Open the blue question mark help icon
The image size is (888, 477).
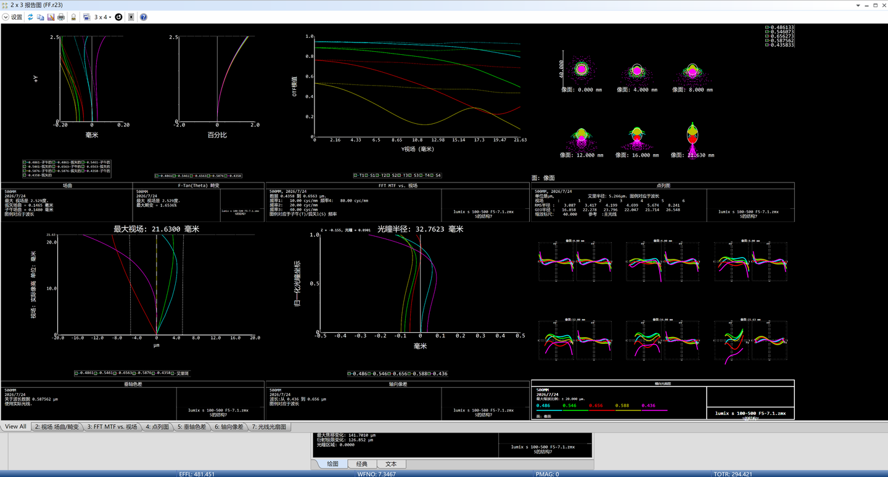(x=144, y=17)
